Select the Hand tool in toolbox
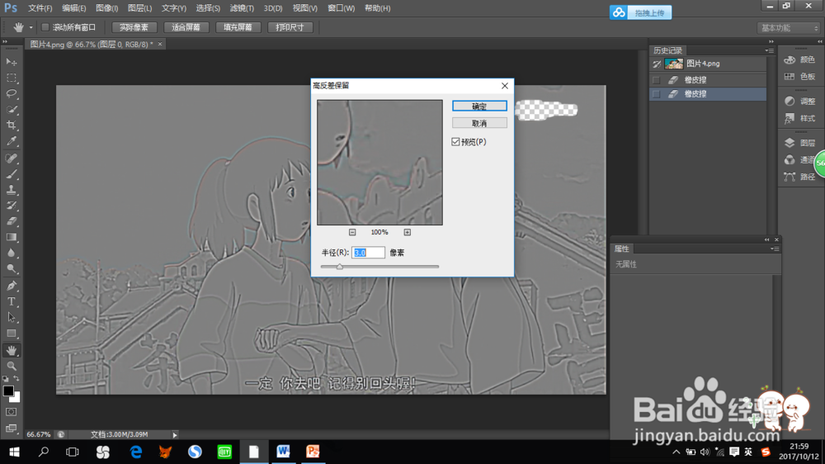 [12, 350]
